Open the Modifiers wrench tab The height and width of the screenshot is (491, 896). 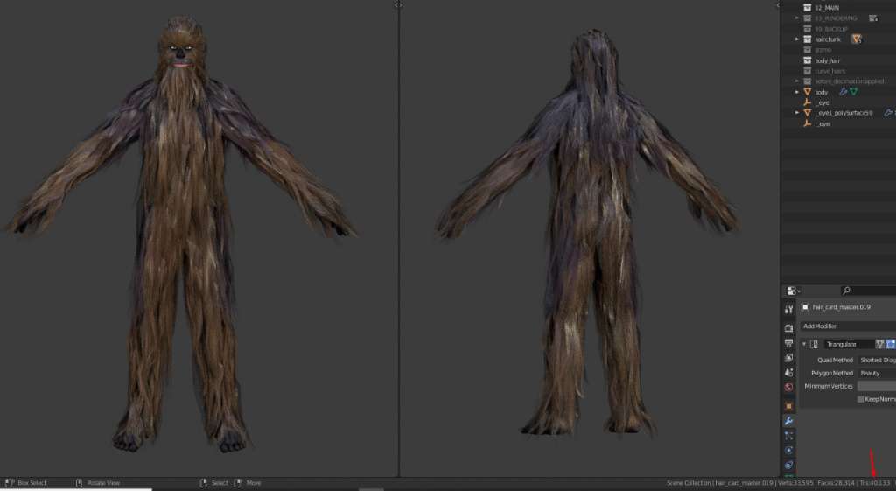[788, 421]
